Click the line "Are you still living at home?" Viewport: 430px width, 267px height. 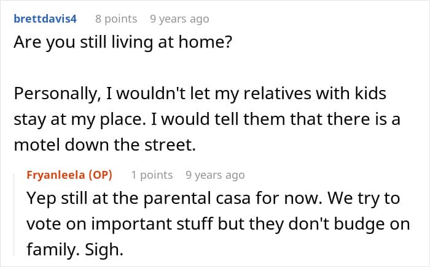click(123, 42)
